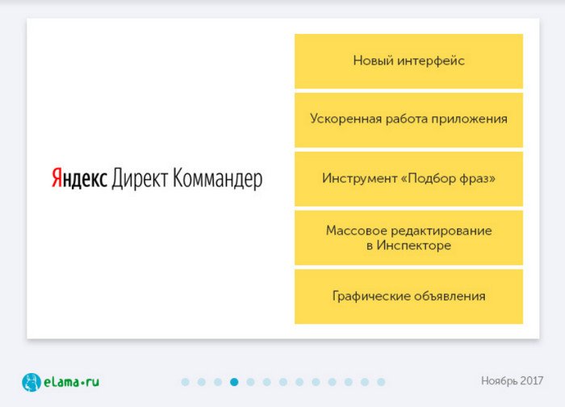Viewport: 565px width, 407px height.
Task: Click the Яндекс Директ Коммандер logo
Action: point(157,178)
